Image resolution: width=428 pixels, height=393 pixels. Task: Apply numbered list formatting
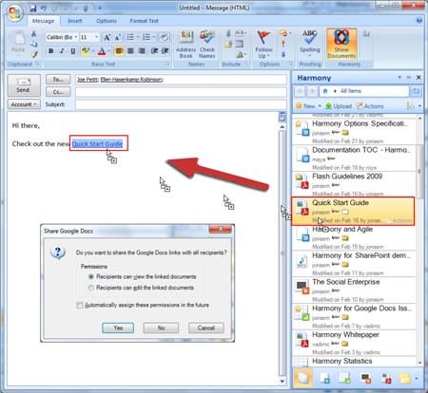146,37
